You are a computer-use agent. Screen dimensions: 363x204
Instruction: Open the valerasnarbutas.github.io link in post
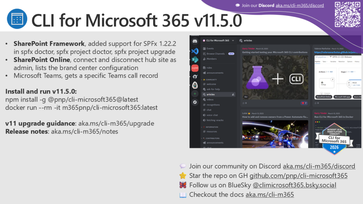(337, 52)
